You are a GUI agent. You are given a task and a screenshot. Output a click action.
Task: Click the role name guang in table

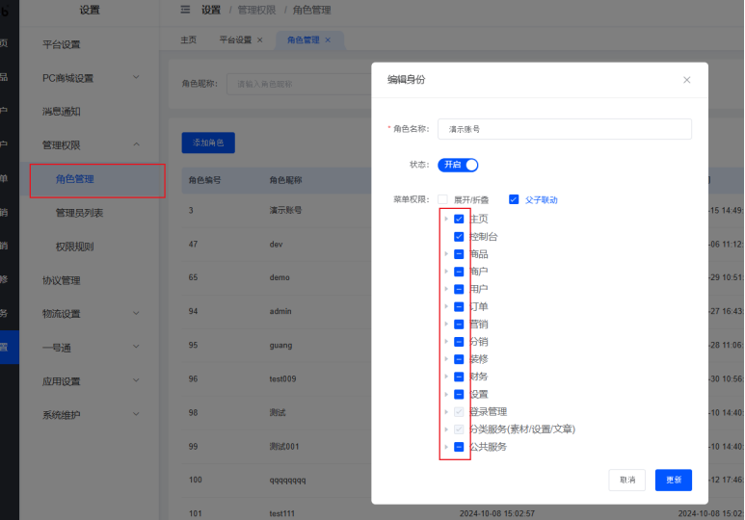[x=280, y=346]
